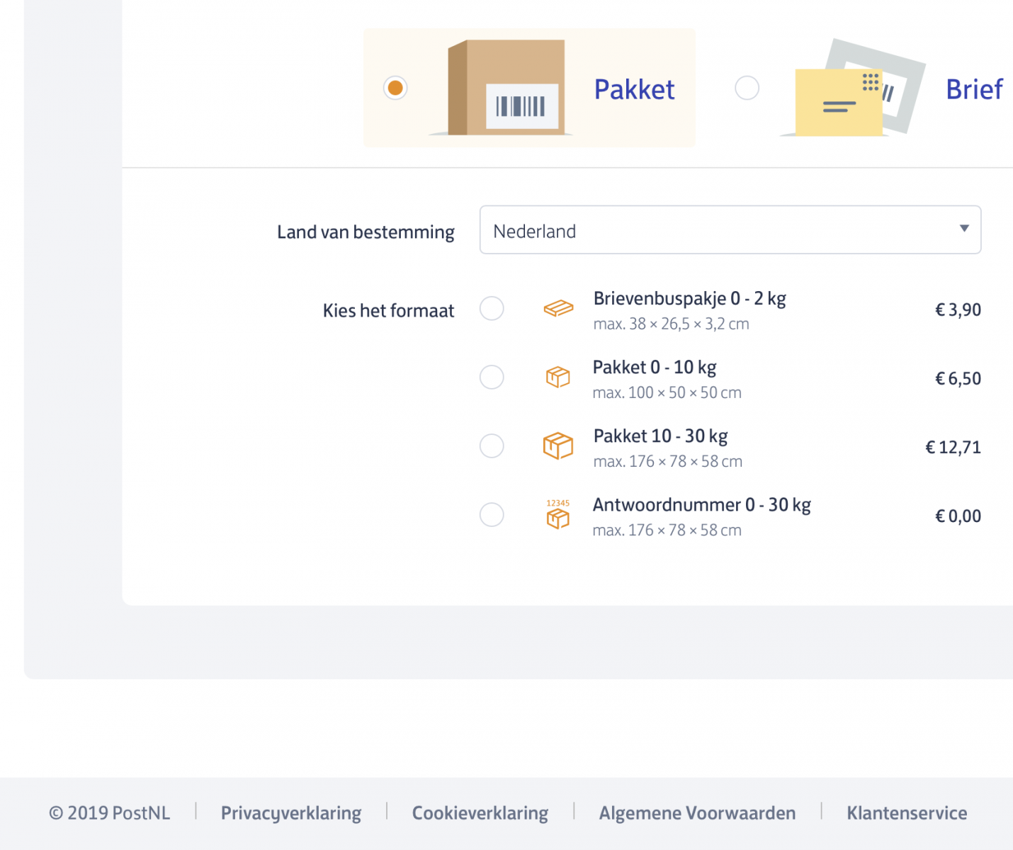Click the € 6,50 price
1013x850 pixels.
point(958,378)
